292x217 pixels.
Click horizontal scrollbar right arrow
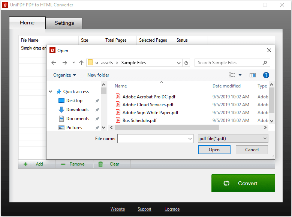coord(265,127)
